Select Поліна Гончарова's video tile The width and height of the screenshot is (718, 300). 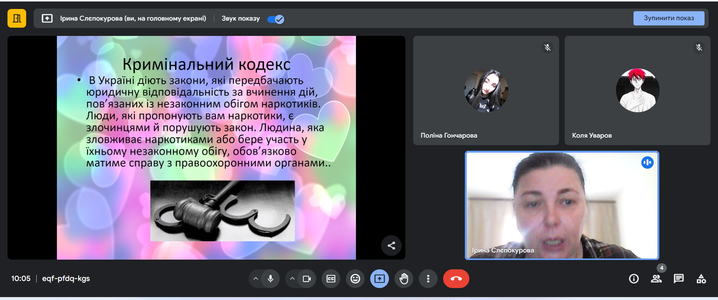(486, 91)
